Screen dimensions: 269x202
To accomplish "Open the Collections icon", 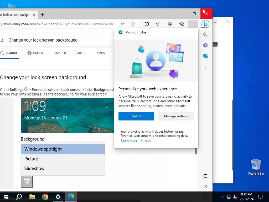I will [x=170, y=24].
